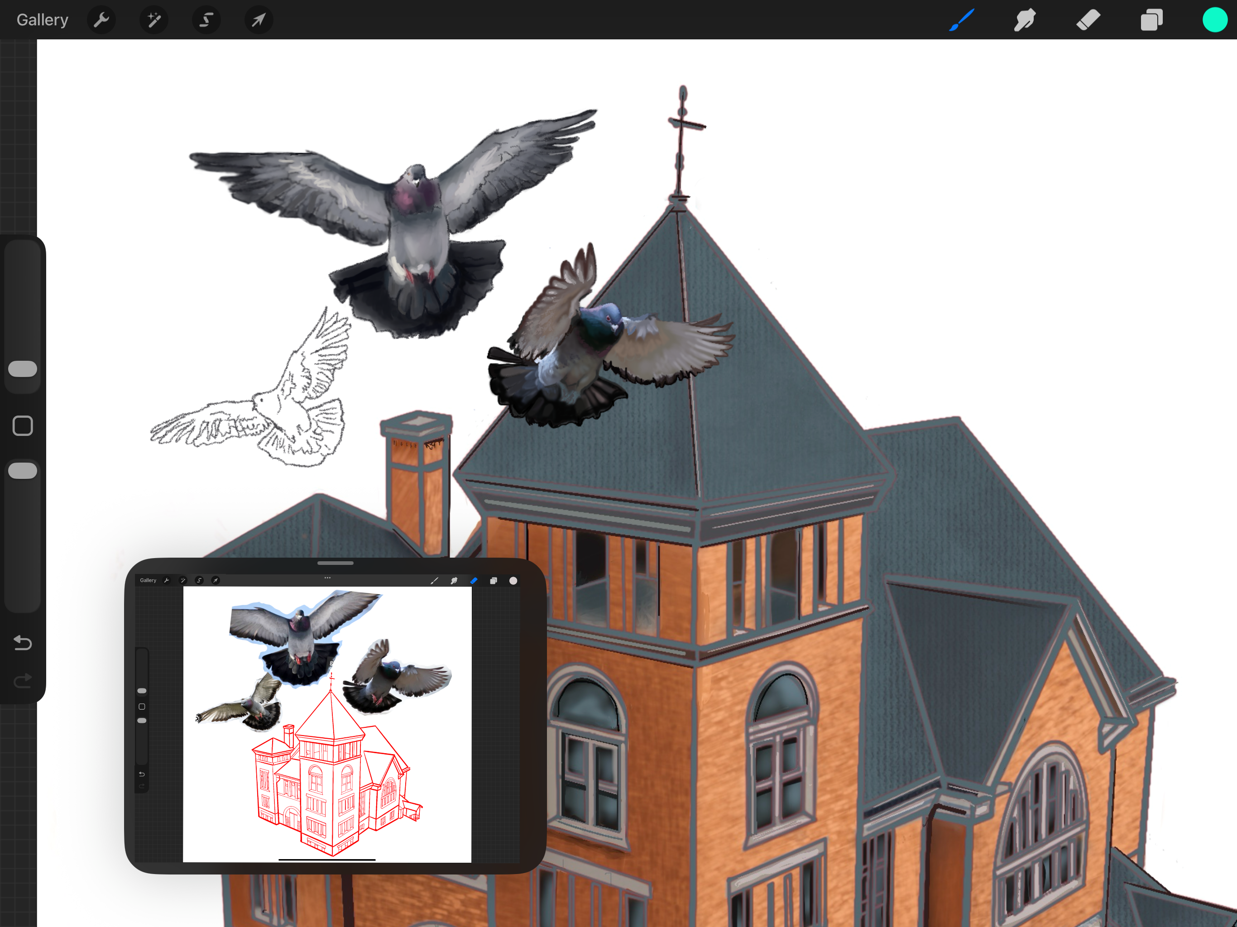Open the turquoise active color picker
The width and height of the screenshot is (1237, 927).
pyautogui.click(x=1214, y=20)
